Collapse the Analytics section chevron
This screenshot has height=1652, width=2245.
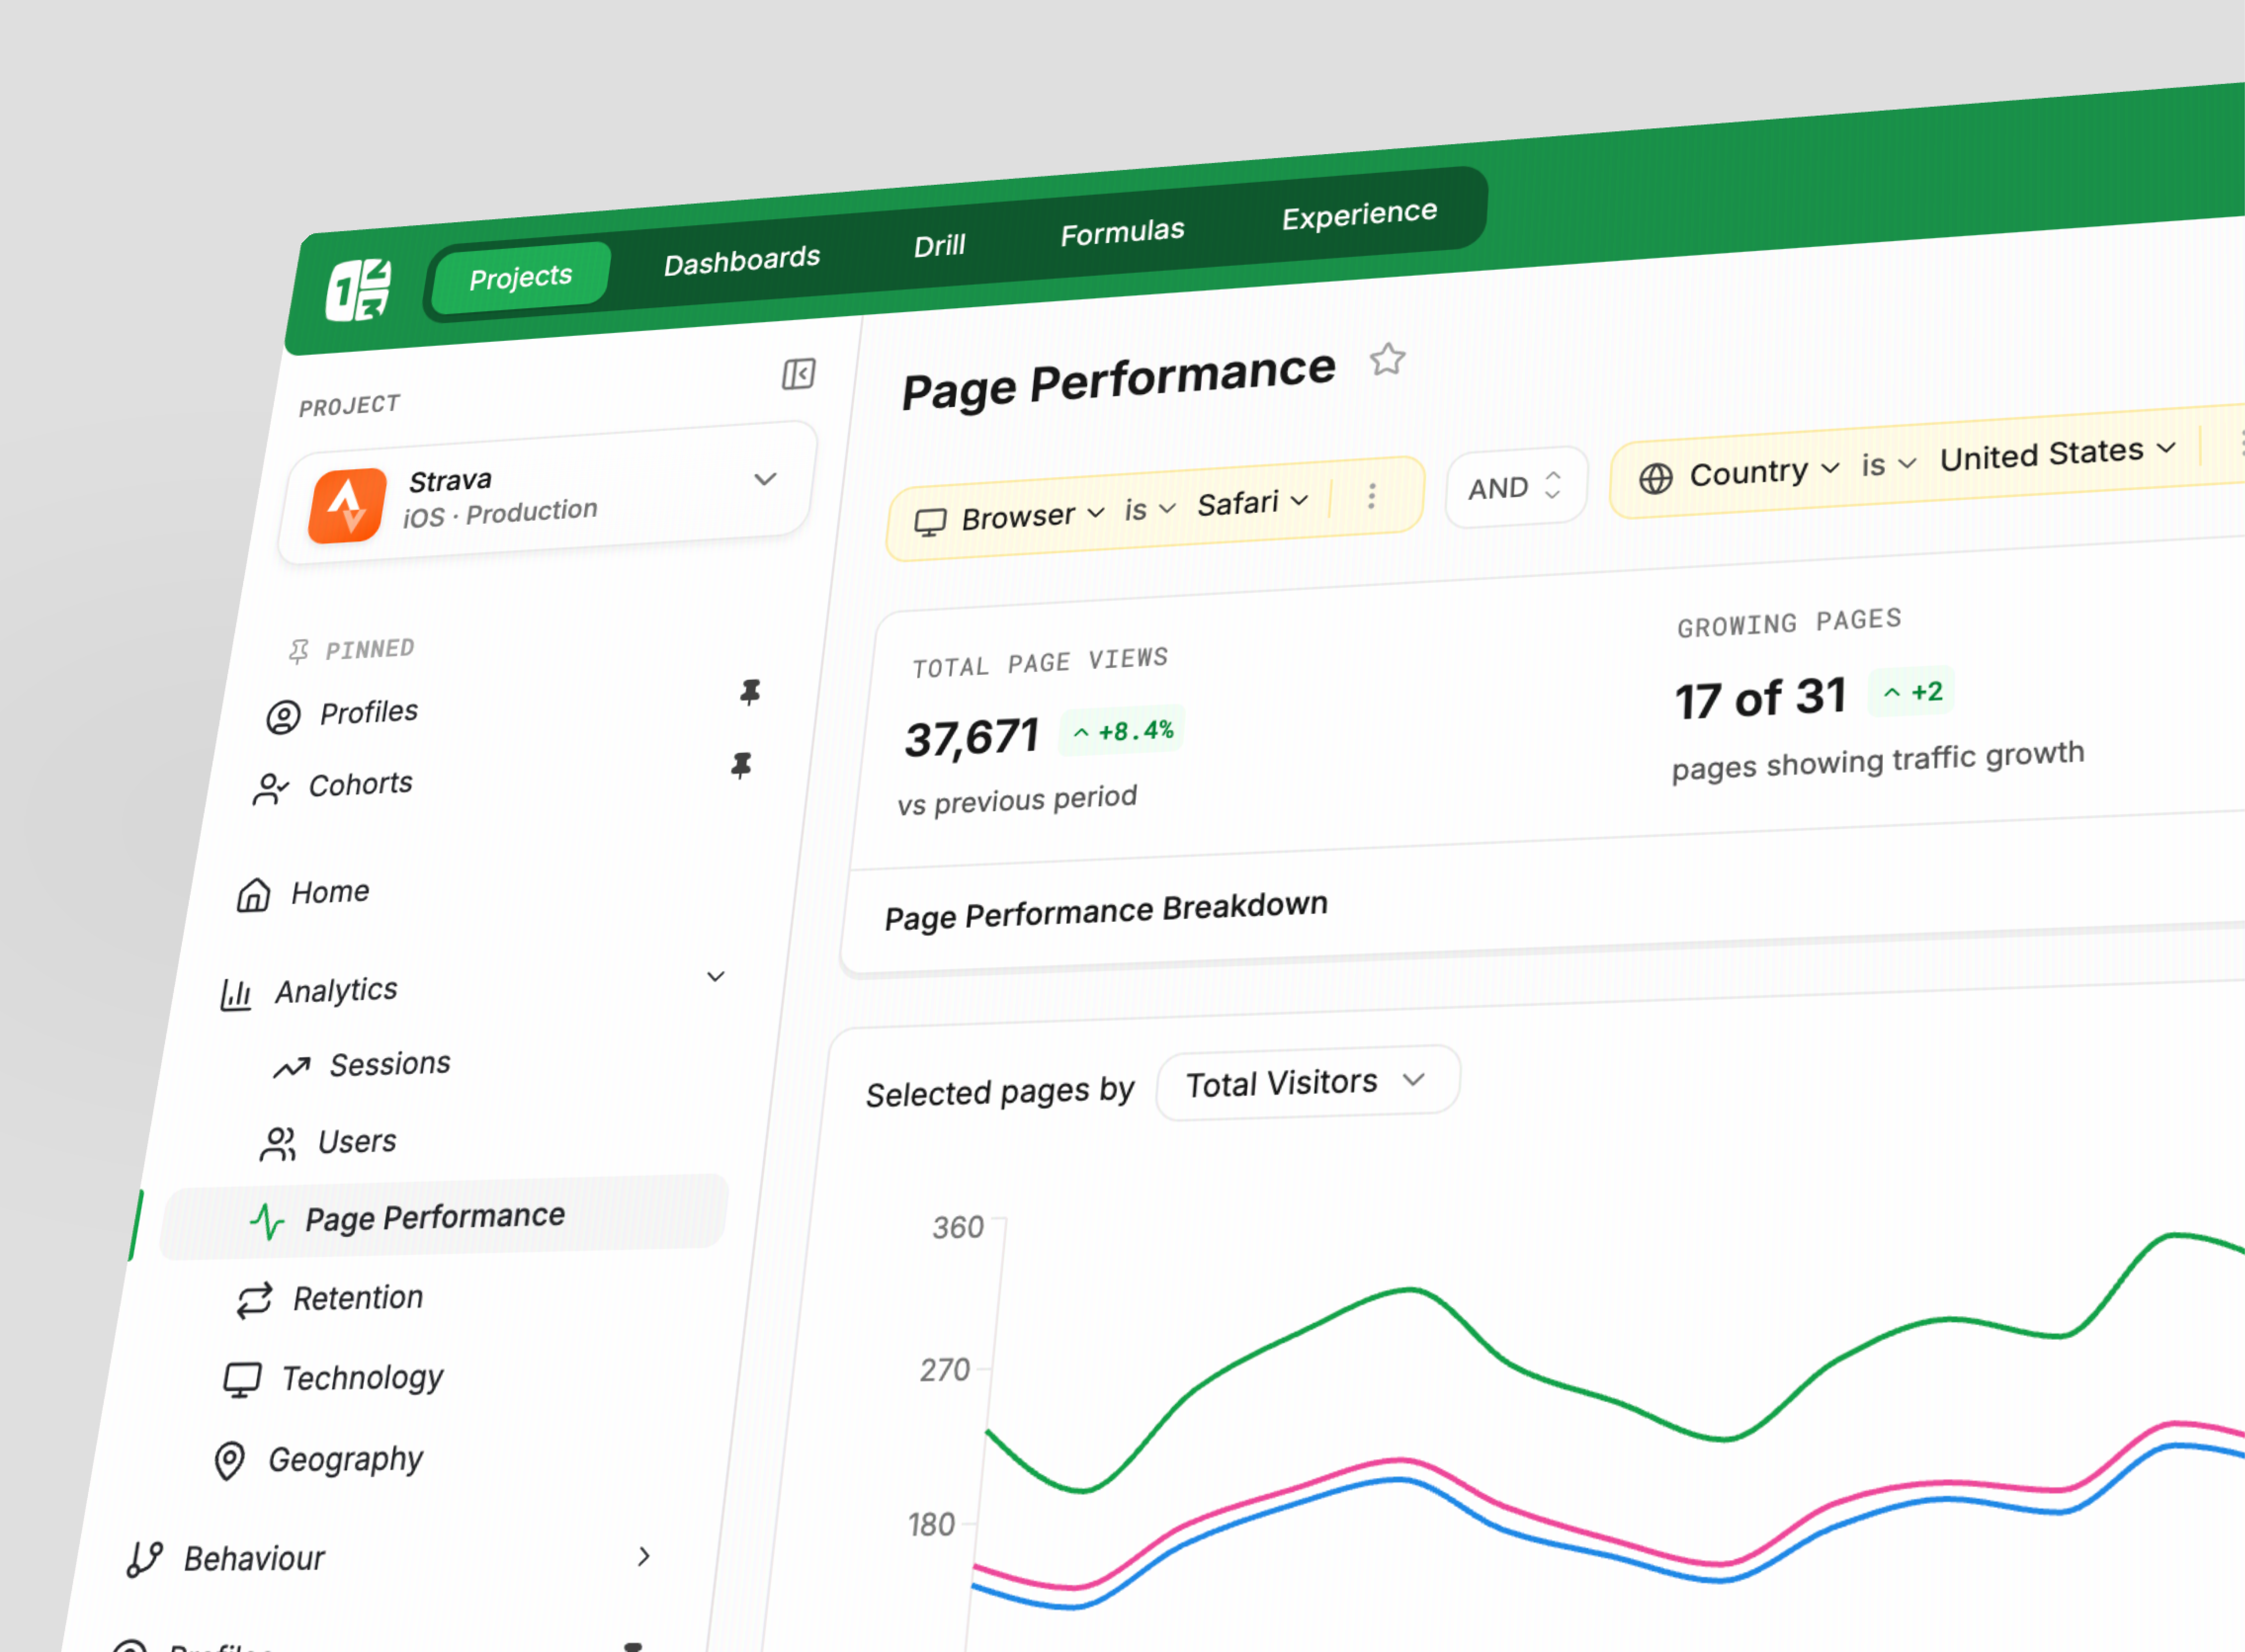point(716,977)
